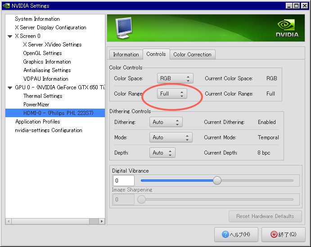Image resolution: width=311 pixels, height=247 pixels.
Task: Click the Image Sharpening value field
Action: (123, 199)
